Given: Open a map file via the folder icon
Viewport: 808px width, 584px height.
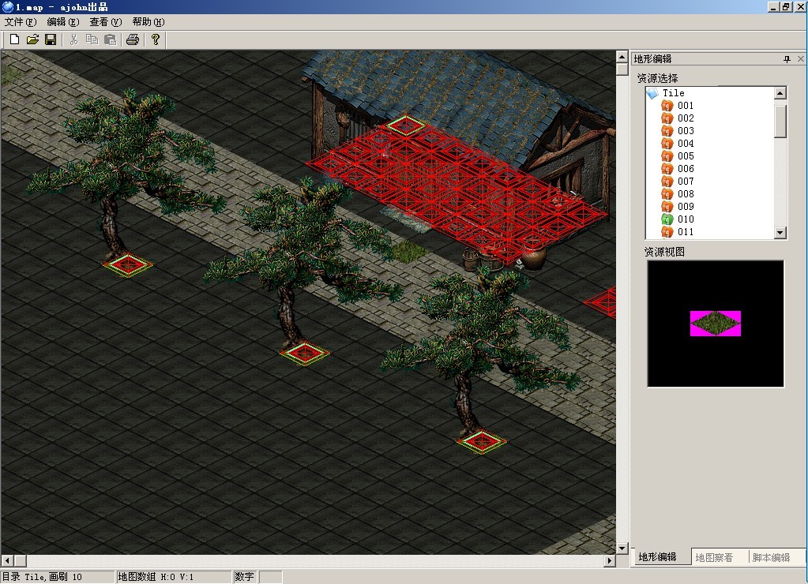Looking at the screenshot, I should [x=32, y=39].
